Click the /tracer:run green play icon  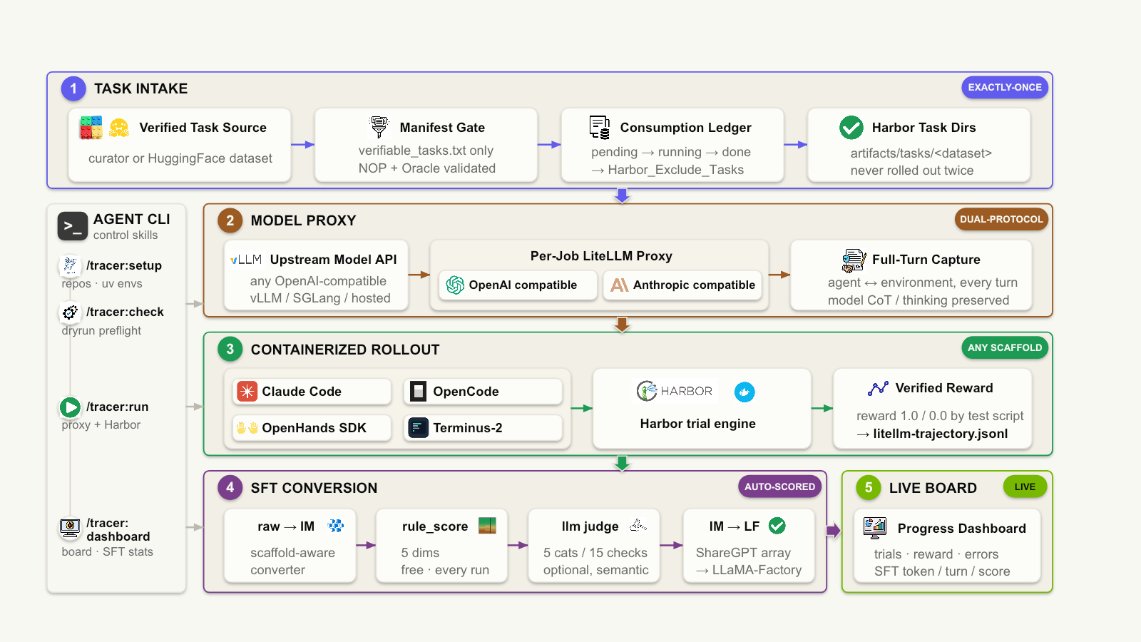click(x=70, y=407)
